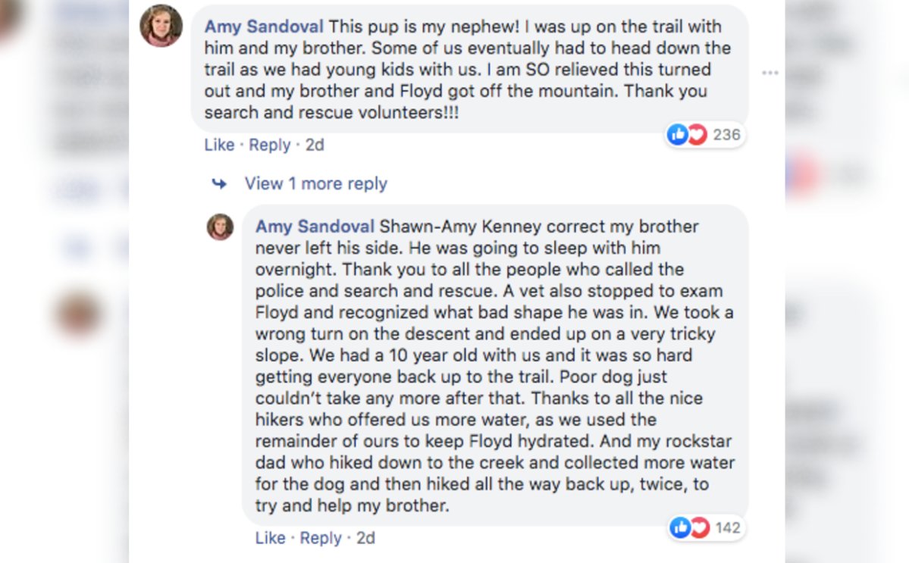Open Amy Sandoval's small avatar on the reply

pyautogui.click(x=220, y=227)
